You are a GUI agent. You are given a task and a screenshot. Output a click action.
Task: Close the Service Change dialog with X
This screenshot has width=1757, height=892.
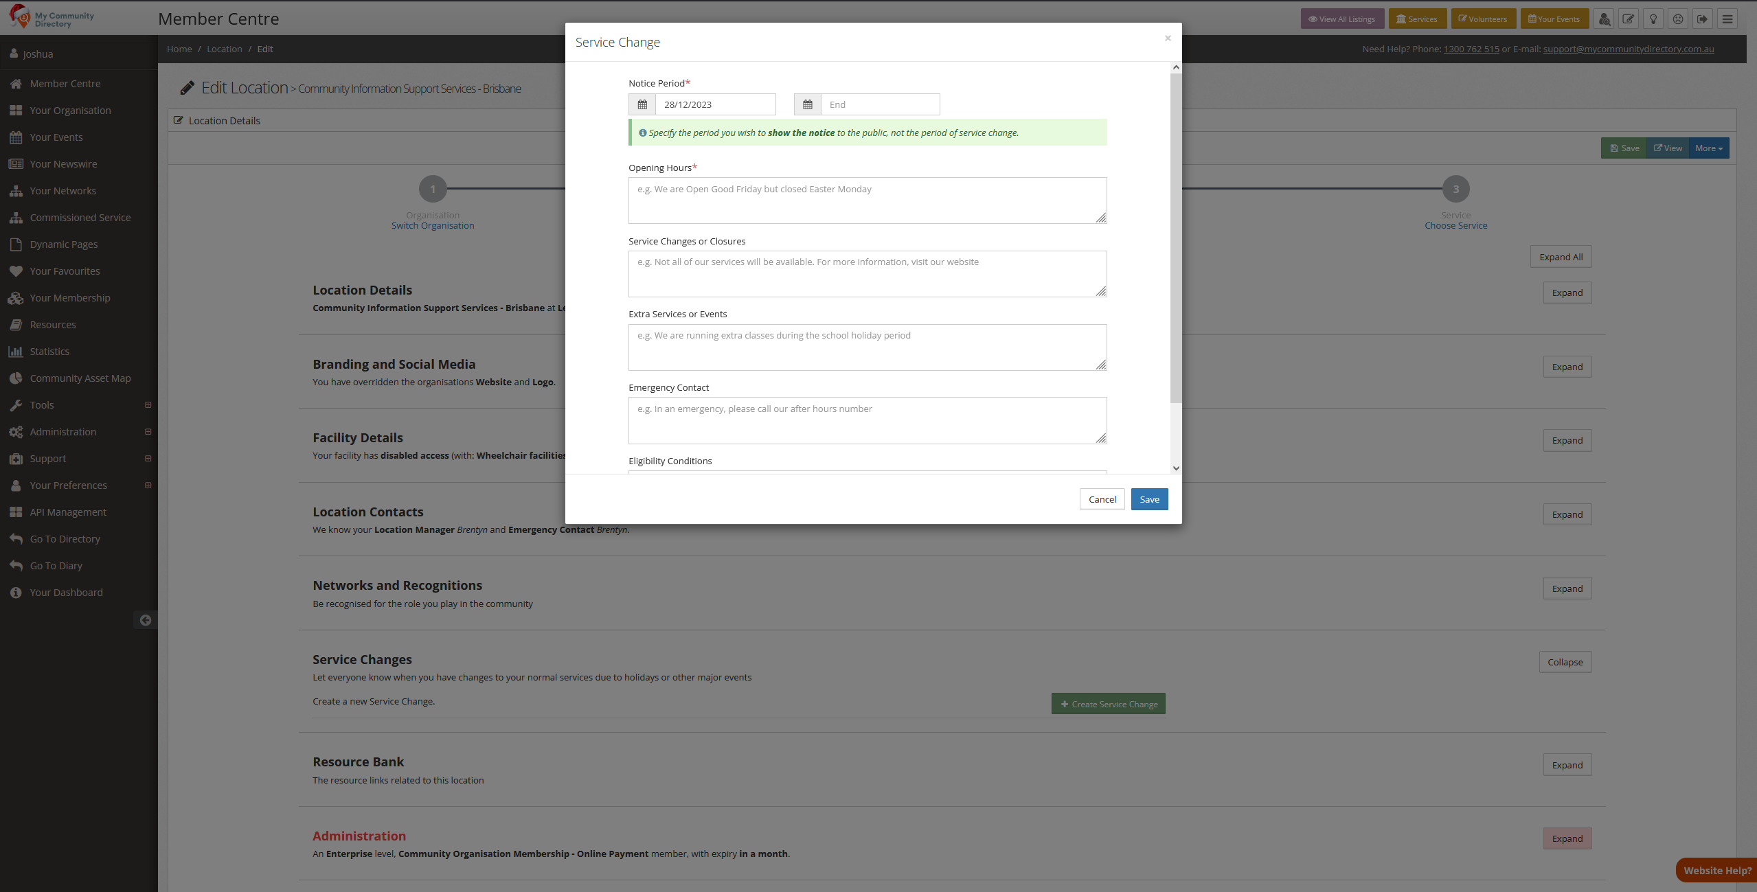click(1168, 38)
